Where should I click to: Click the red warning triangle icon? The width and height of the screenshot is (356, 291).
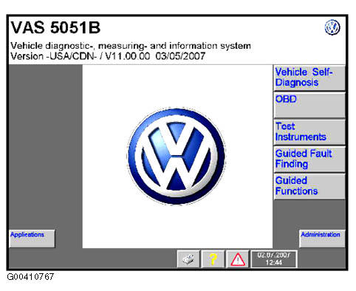(237, 259)
